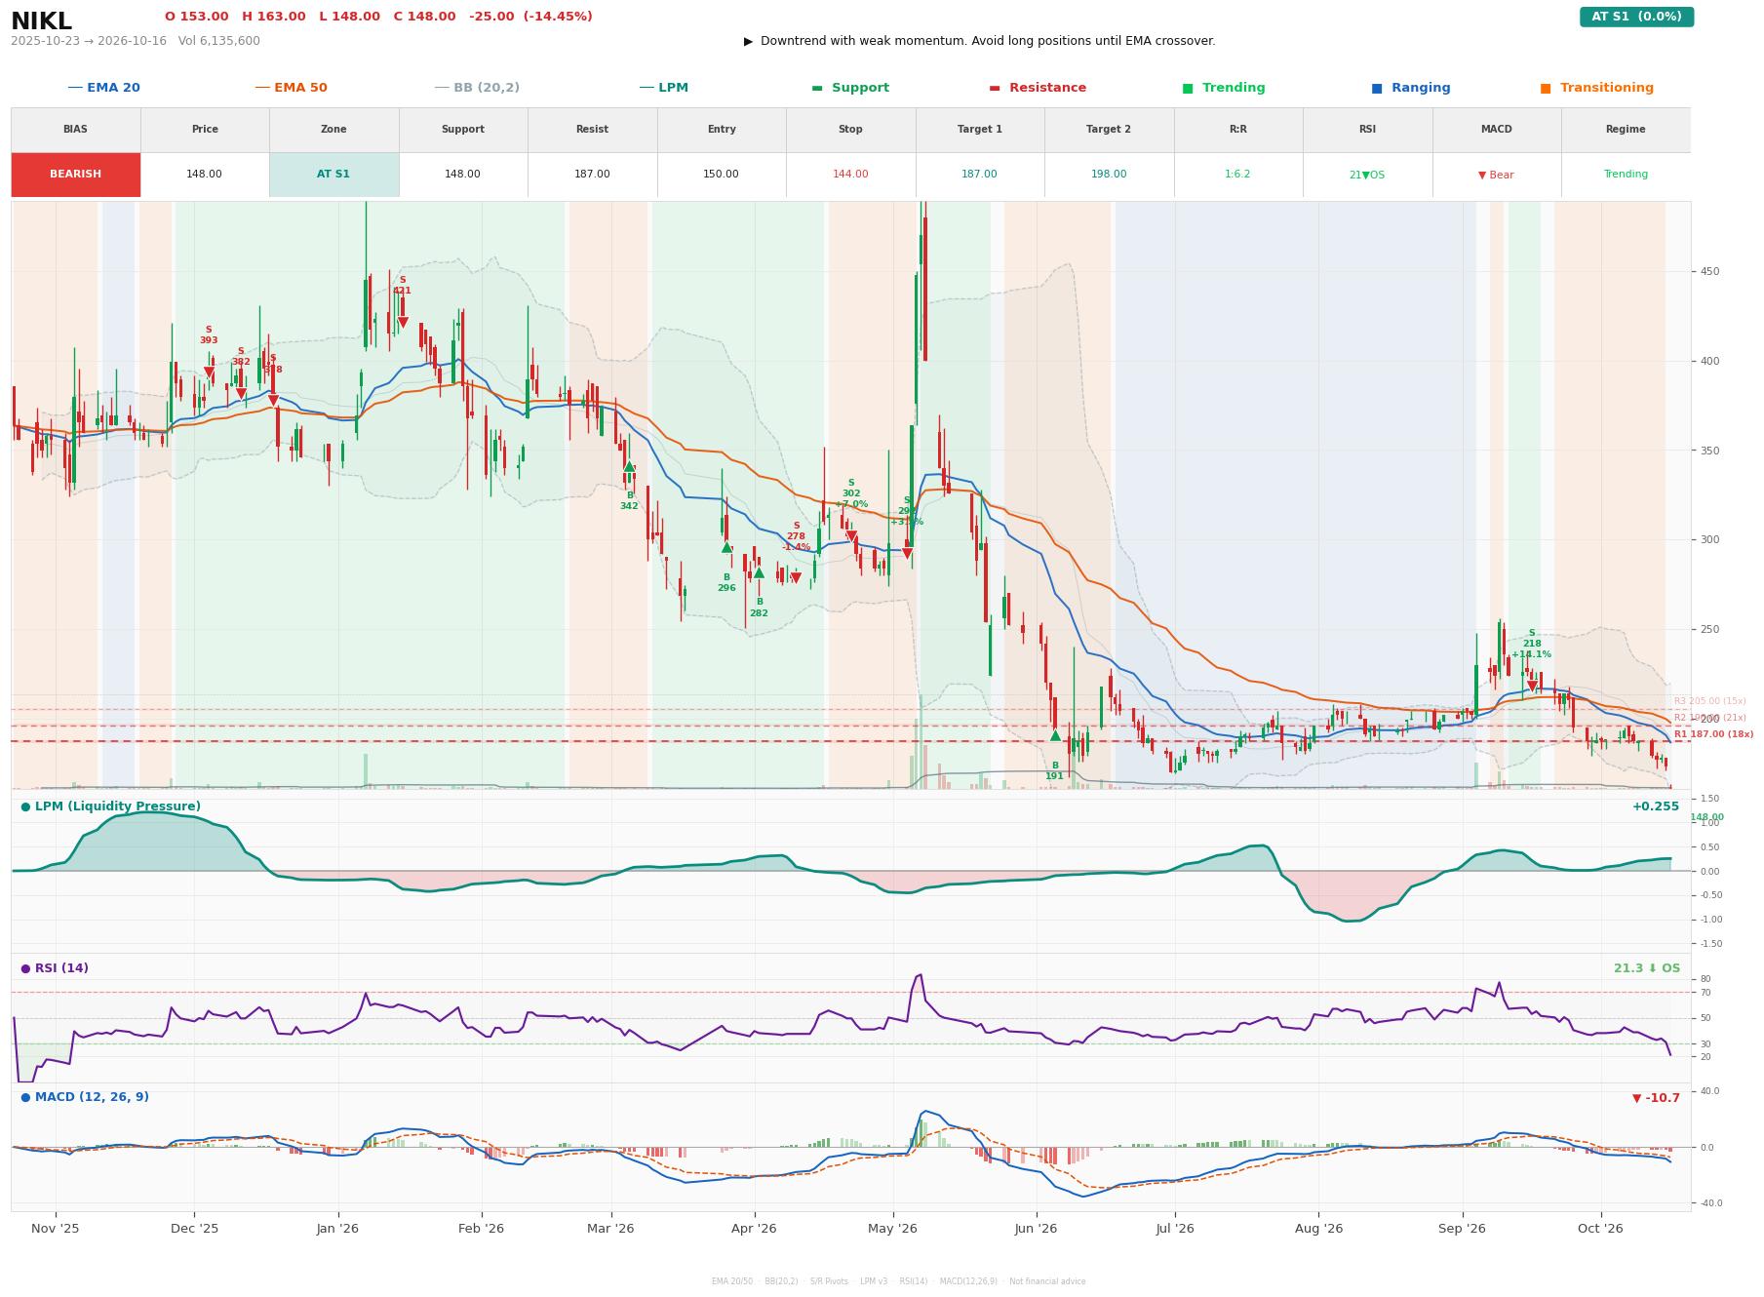Select the Target 2 value 198.00
1764x1297 pixels.
coord(1109,175)
